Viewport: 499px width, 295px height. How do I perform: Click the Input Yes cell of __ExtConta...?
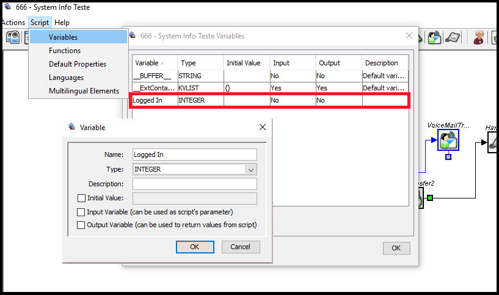[x=293, y=88]
